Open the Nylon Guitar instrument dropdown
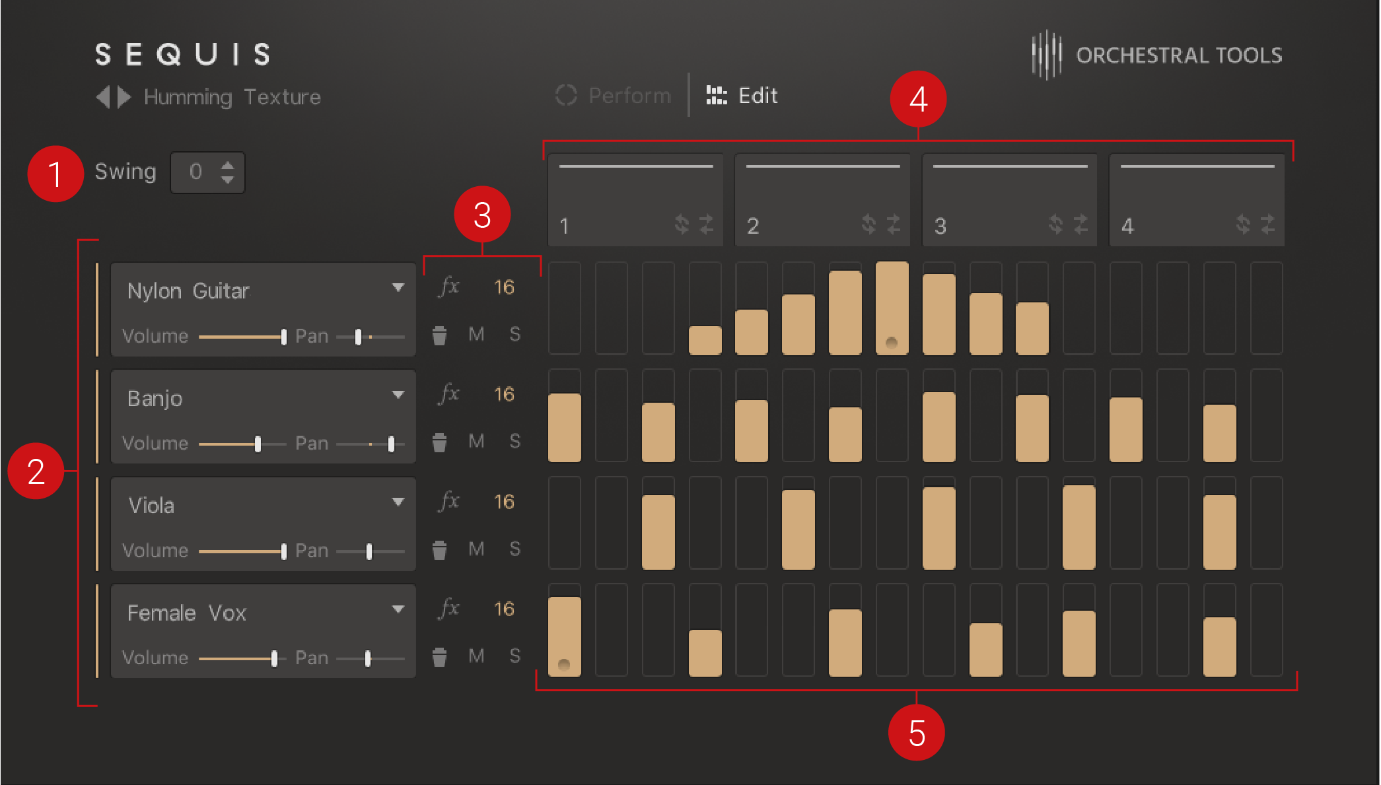 point(398,288)
